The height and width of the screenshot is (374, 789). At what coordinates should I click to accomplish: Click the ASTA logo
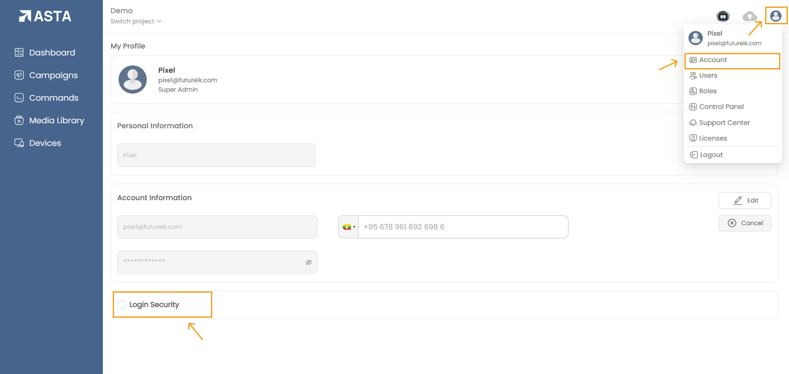tap(45, 16)
